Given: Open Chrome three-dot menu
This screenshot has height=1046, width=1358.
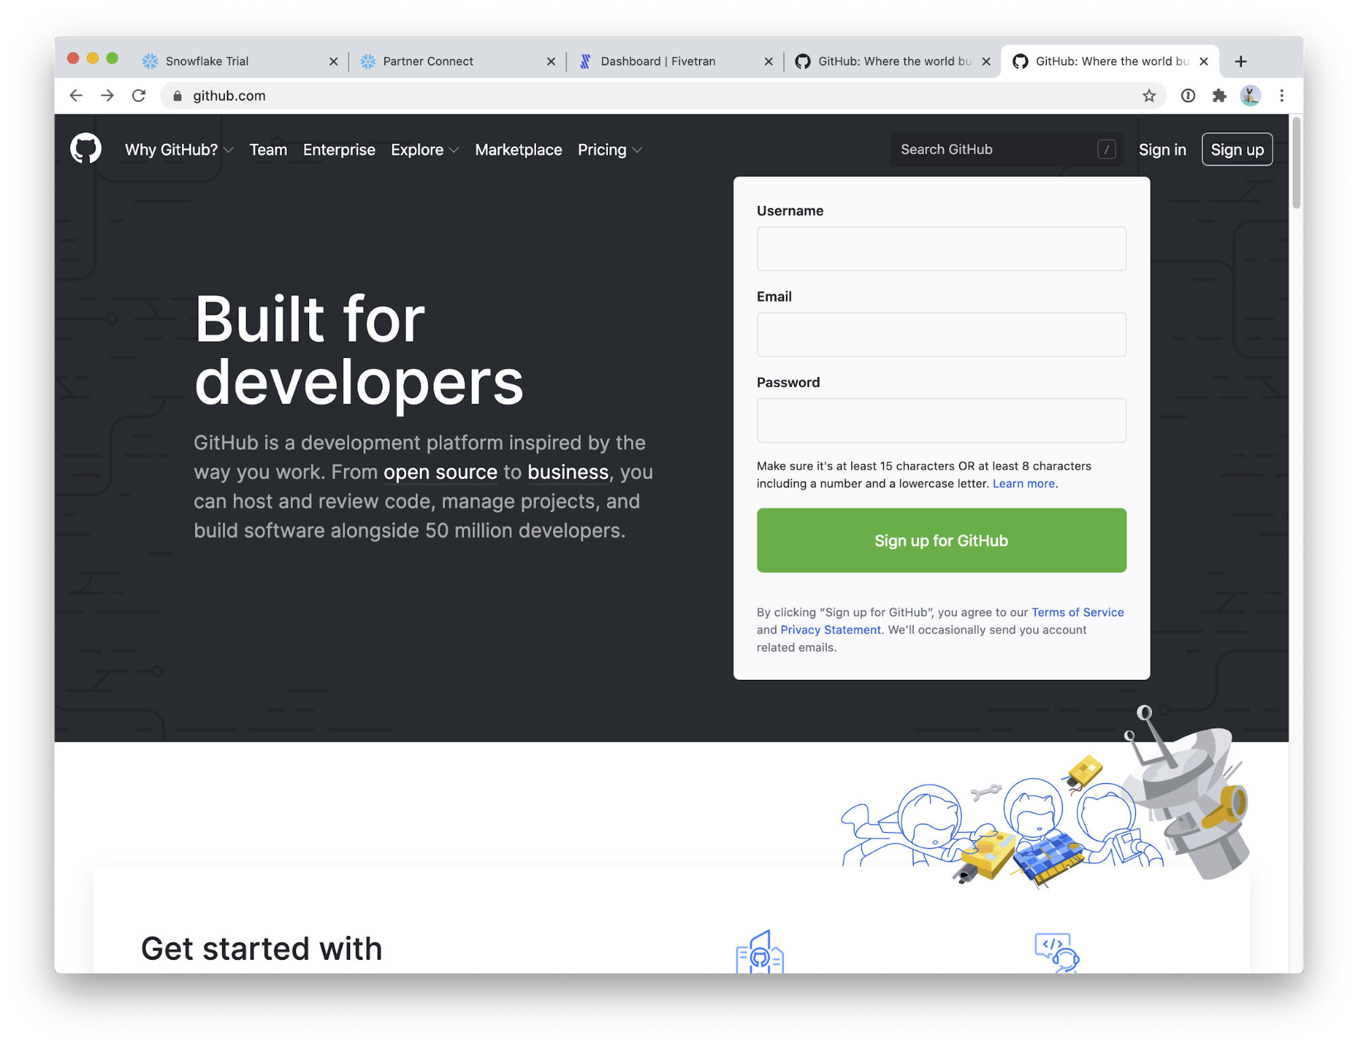Looking at the screenshot, I should 1281,96.
